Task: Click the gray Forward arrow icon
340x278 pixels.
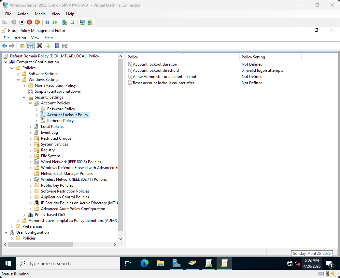Action: (x=12, y=46)
